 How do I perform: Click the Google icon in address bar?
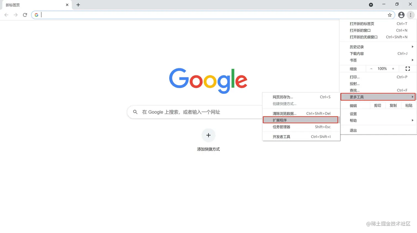point(36,15)
